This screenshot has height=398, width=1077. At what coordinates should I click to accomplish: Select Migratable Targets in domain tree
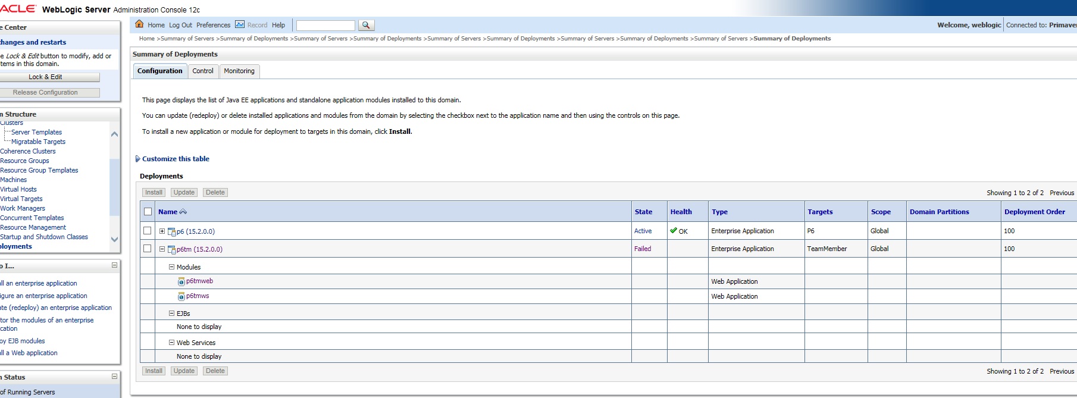click(x=38, y=142)
